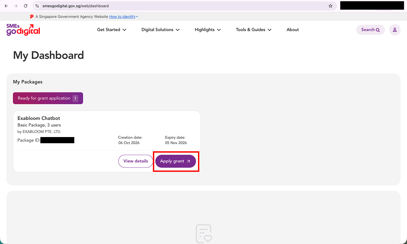Viewport: 407px width, 244px height.
Task: Go back with browser back arrow
Action: tap(6, 6)
